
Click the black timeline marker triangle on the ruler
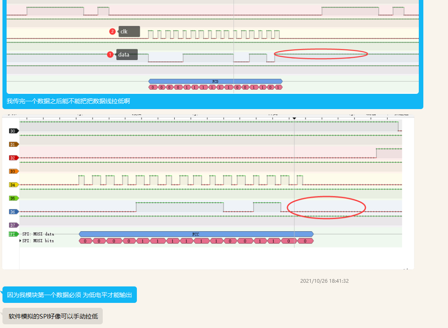tap(295, 118)
